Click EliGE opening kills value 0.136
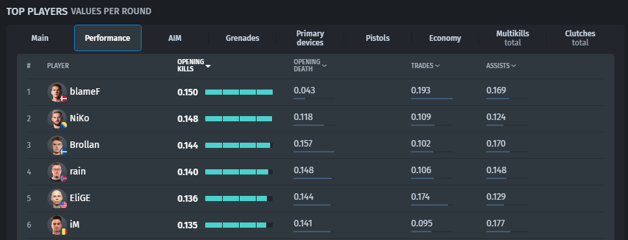This screenshot has height=240, width=628. coord(188,198)
